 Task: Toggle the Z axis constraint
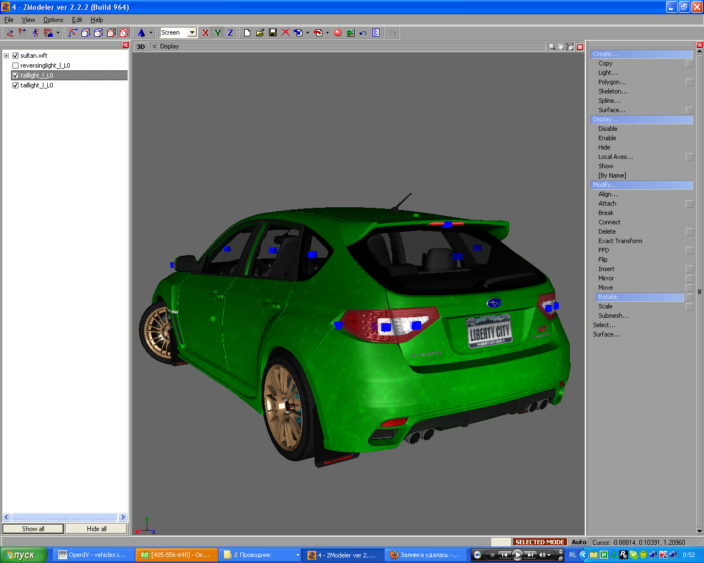click(x=230, y=33)
